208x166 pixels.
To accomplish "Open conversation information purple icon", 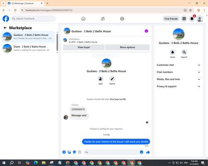I will [146, 31].
